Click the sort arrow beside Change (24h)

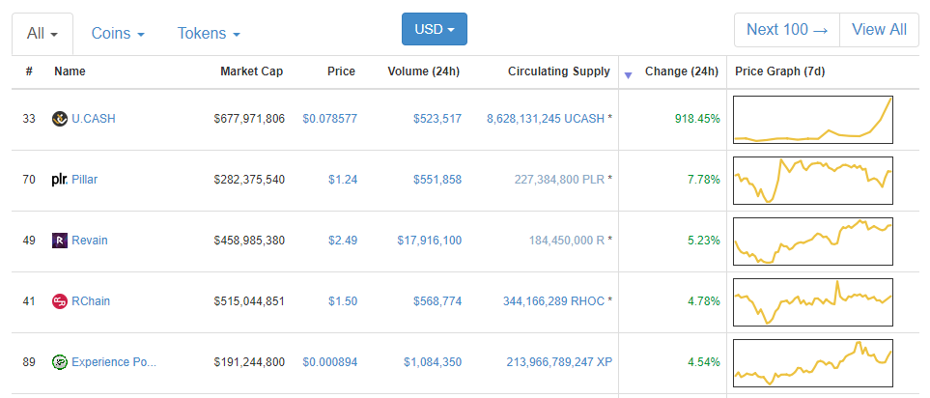(630, 74)
